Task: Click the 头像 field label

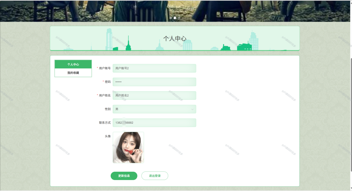Action: (108, 136)
